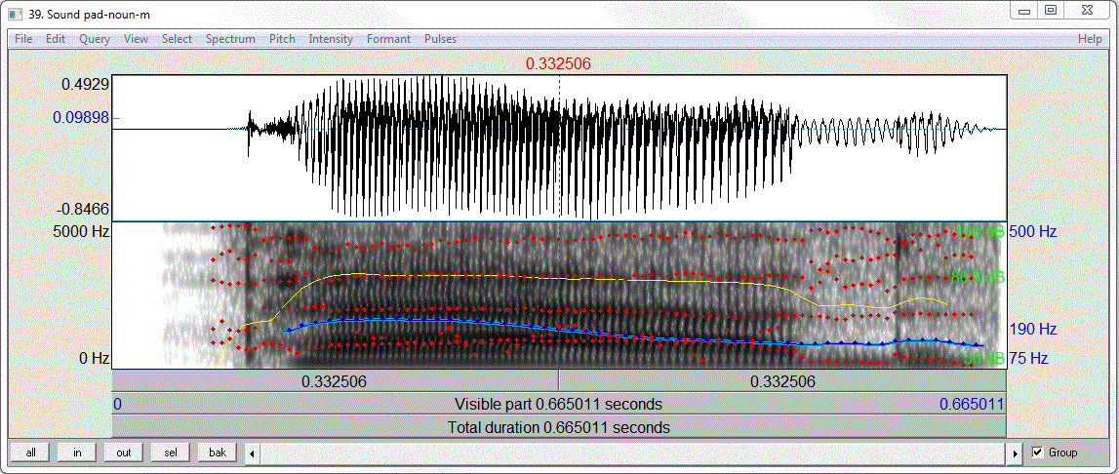Click inside the waveform panel
Viewport: 1119px width, 474px height.
click(x=559, y=148)
